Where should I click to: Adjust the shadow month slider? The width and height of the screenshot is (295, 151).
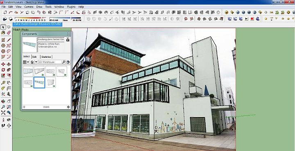click(30, 18)
